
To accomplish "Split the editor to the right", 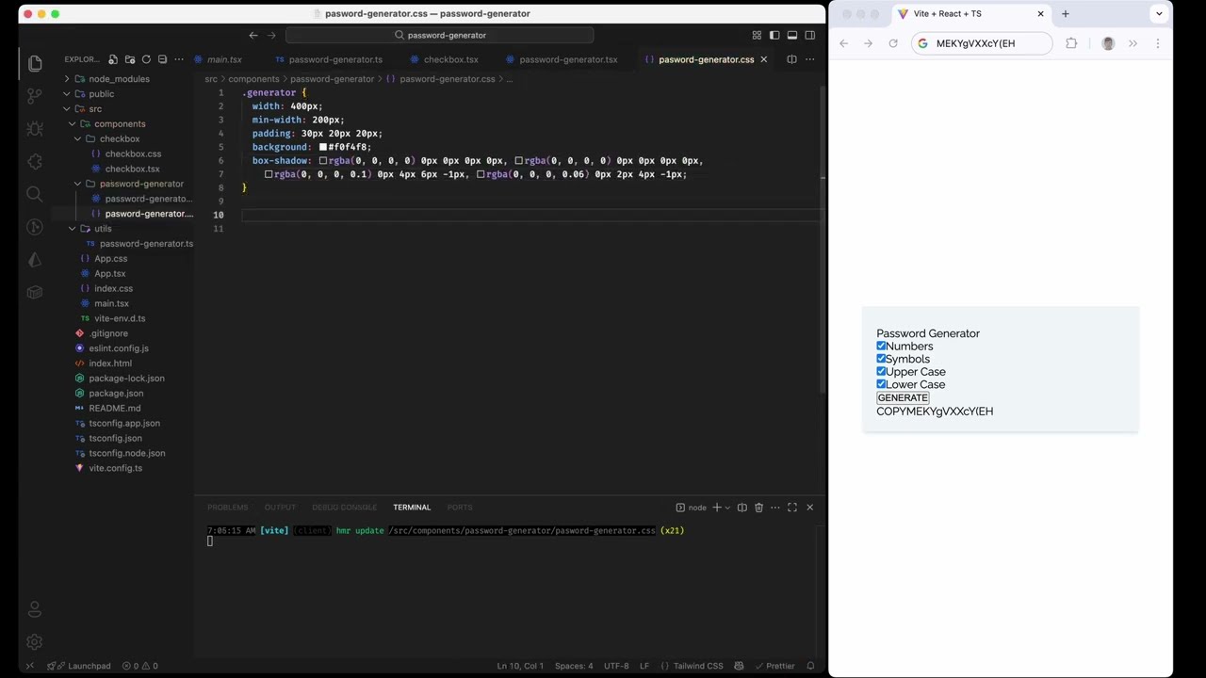I will [x=791, y=59].
